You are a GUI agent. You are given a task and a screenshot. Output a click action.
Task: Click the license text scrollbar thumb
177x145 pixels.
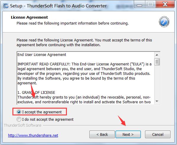[x=157, y=62]
